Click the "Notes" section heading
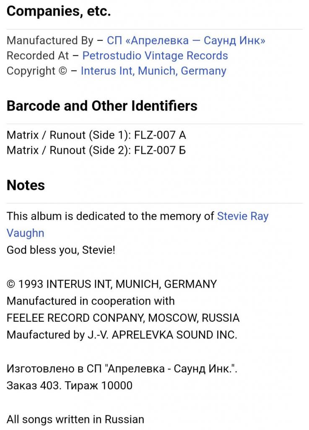 tap(26, 185)
